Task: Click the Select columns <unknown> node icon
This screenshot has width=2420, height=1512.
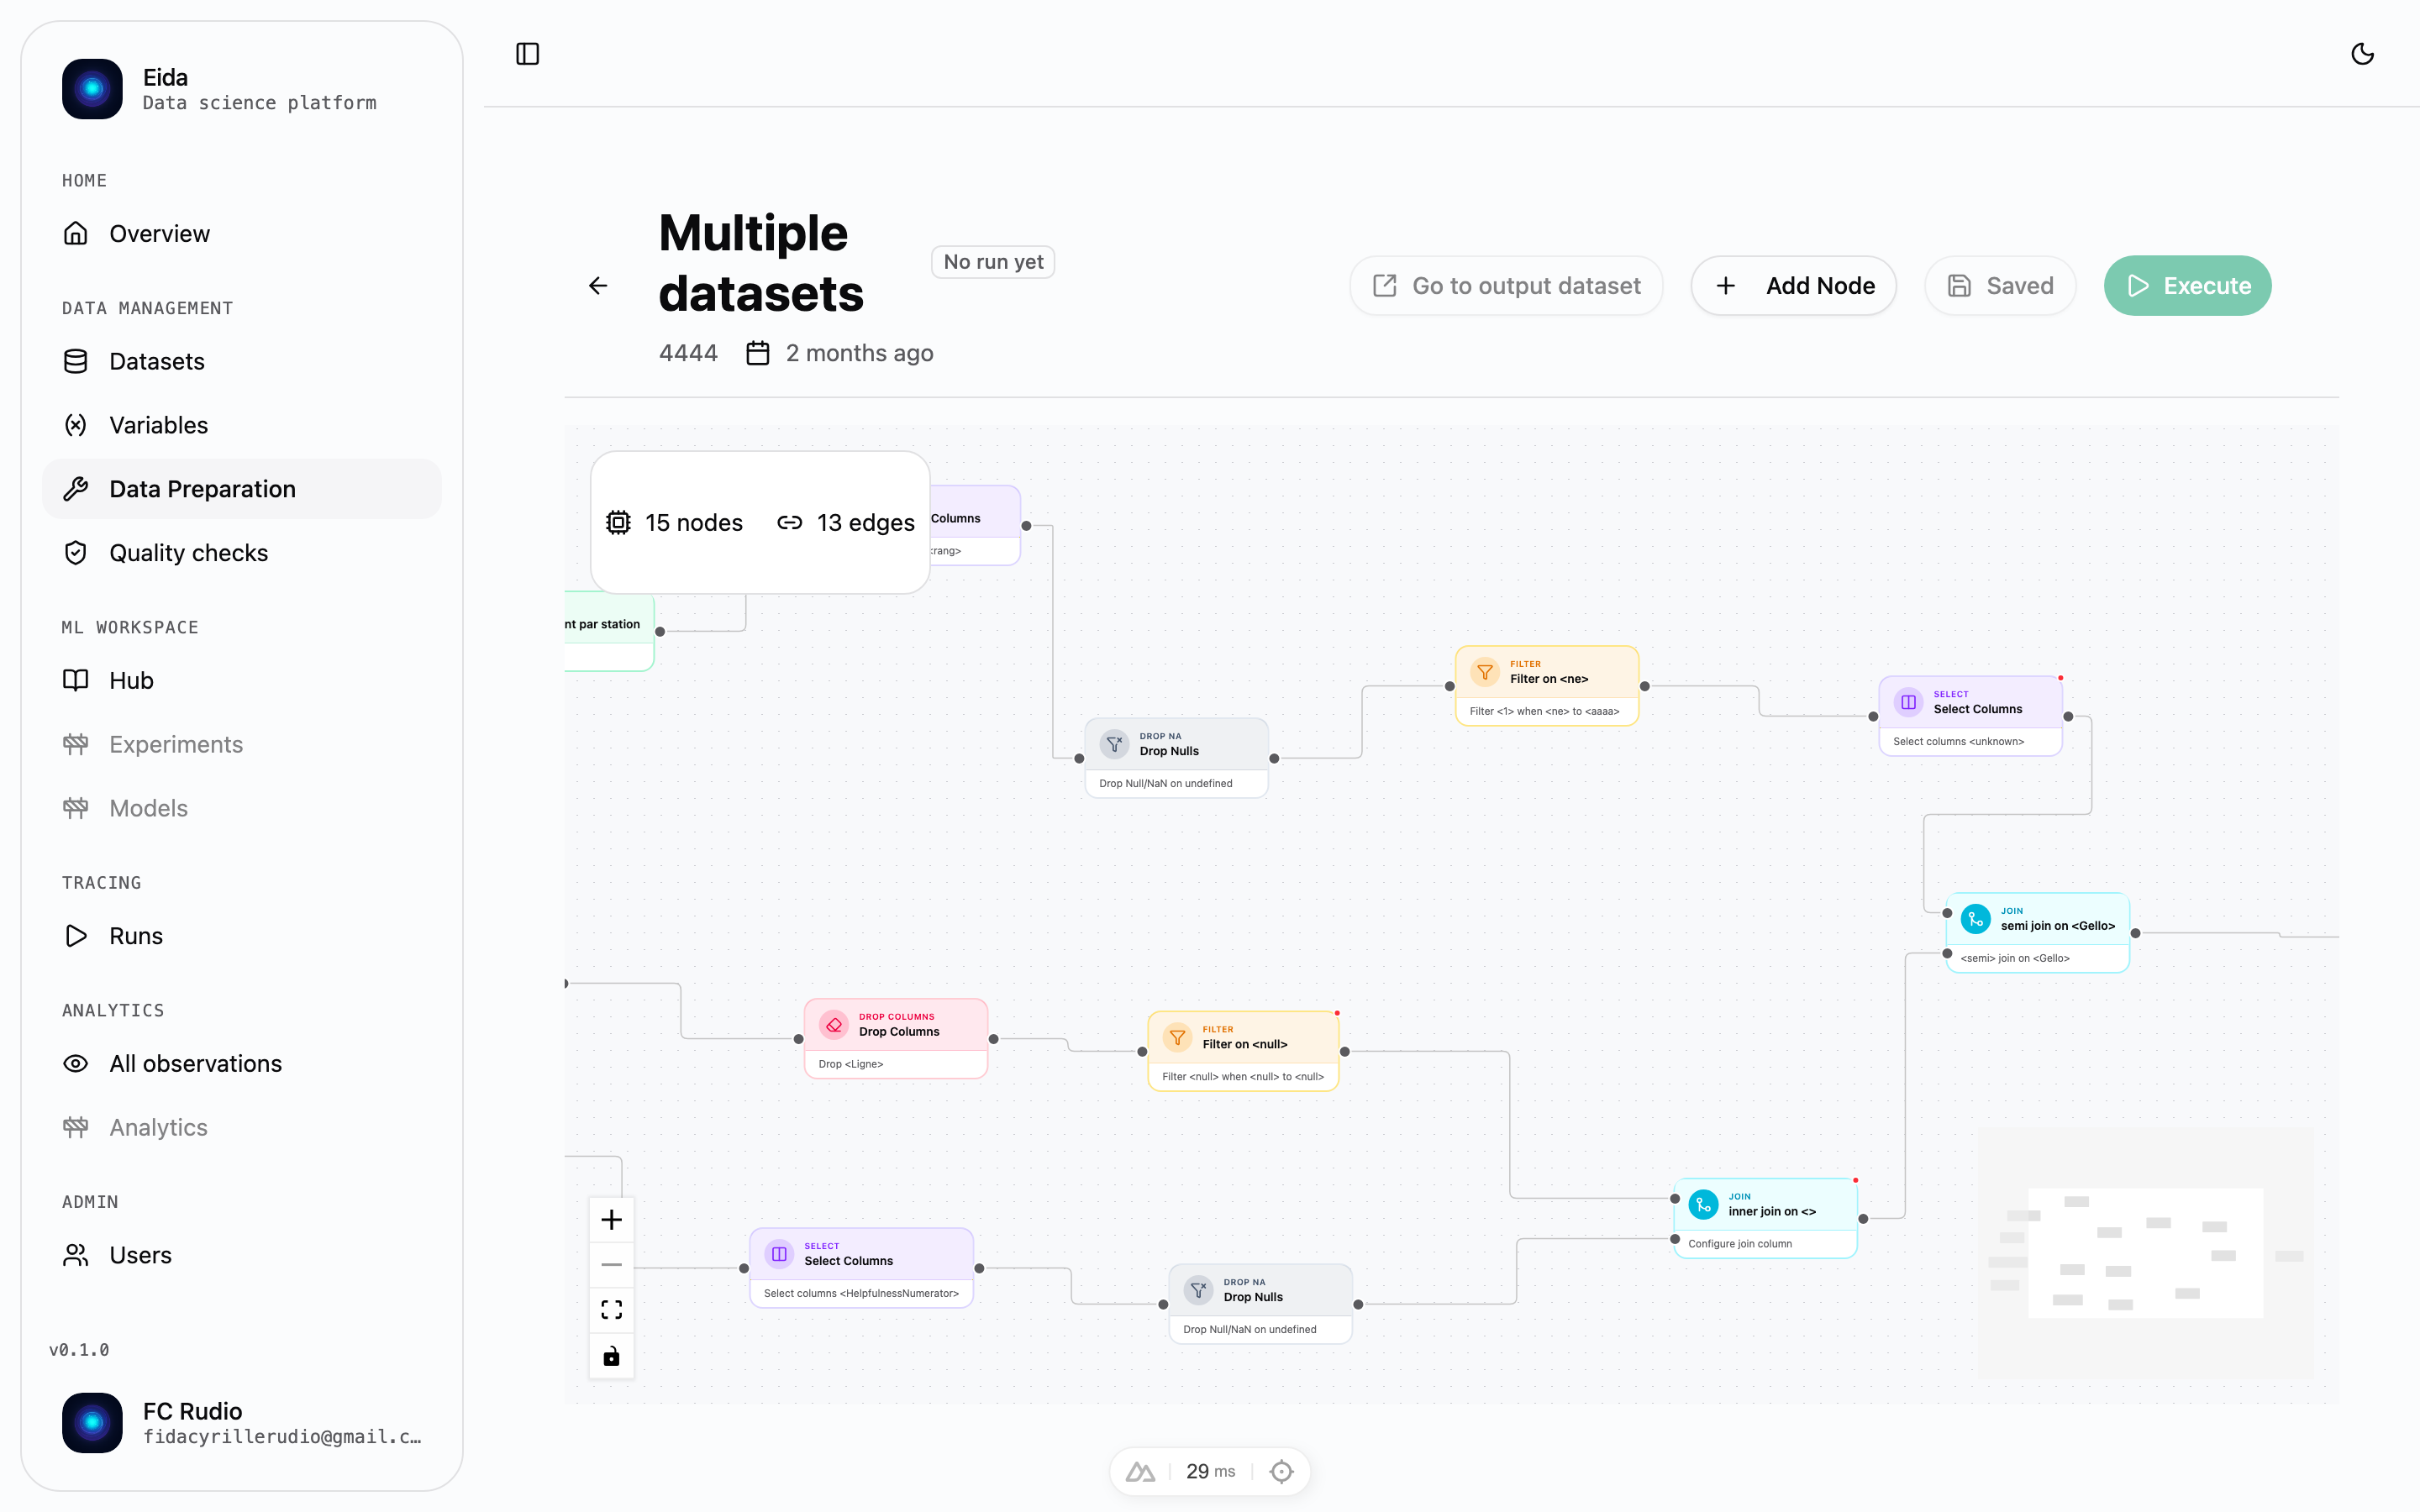Action: pos(1908,702)
